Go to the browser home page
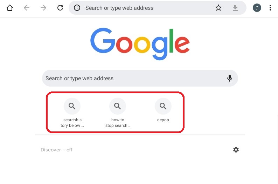The width and height of the screenshot is (278, 184). (x=10, y=8)
